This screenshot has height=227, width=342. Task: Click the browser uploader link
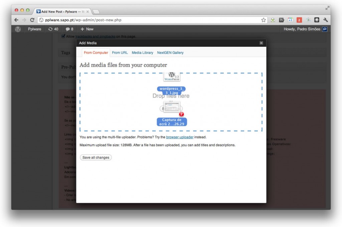pos(179,137)
